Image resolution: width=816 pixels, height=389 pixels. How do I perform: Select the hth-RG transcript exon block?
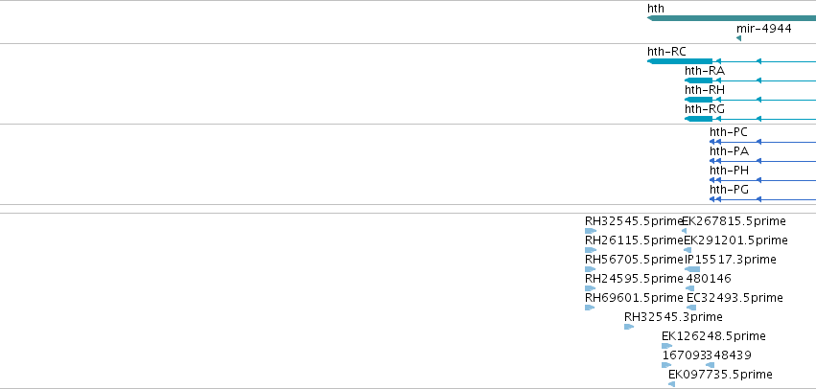698,119
